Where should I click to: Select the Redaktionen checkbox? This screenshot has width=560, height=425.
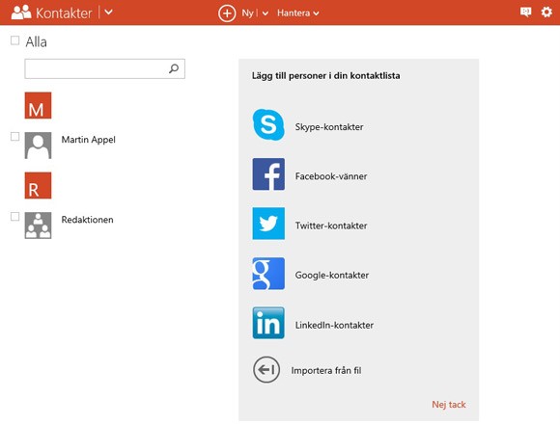pyautogui.click(x=15, y=217)
